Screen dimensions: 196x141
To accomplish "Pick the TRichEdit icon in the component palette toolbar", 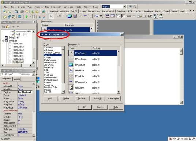I will pyautogui.click(x=75, y=16).
